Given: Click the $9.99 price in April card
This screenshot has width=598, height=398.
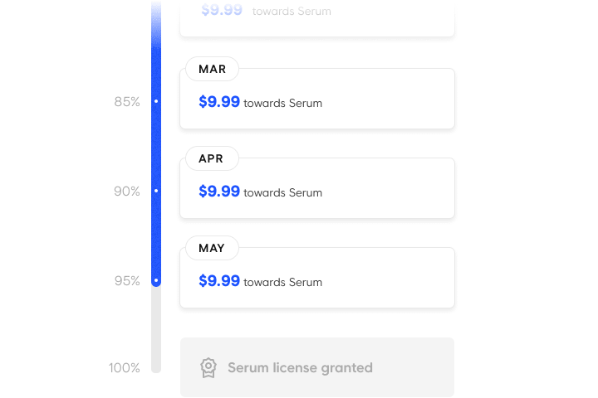Looking at the screenshot, I should [x=219, y=192].
